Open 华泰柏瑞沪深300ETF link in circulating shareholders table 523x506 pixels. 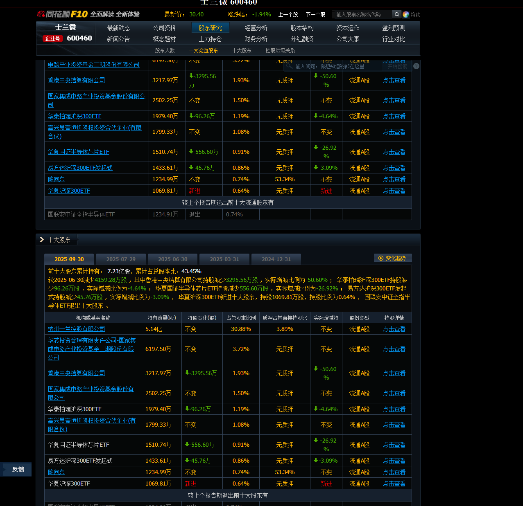point(75,116)
